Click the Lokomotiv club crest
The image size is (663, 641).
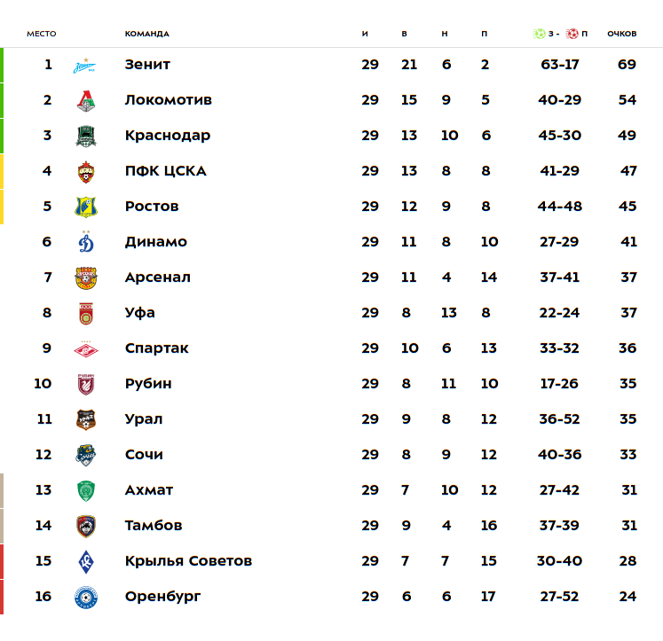click(x=85, y=100)
